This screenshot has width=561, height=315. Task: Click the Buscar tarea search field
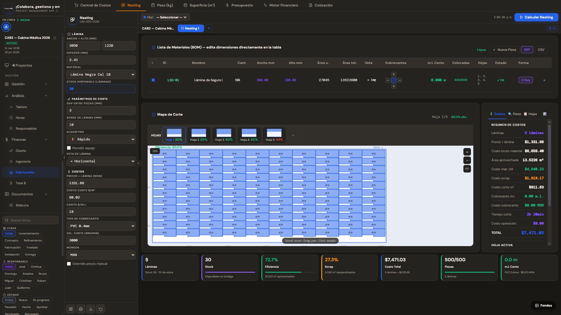[30, 220]
